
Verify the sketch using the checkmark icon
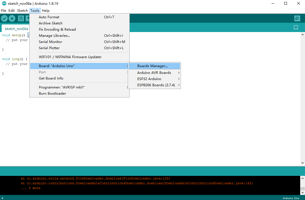[x=5, y=18]
